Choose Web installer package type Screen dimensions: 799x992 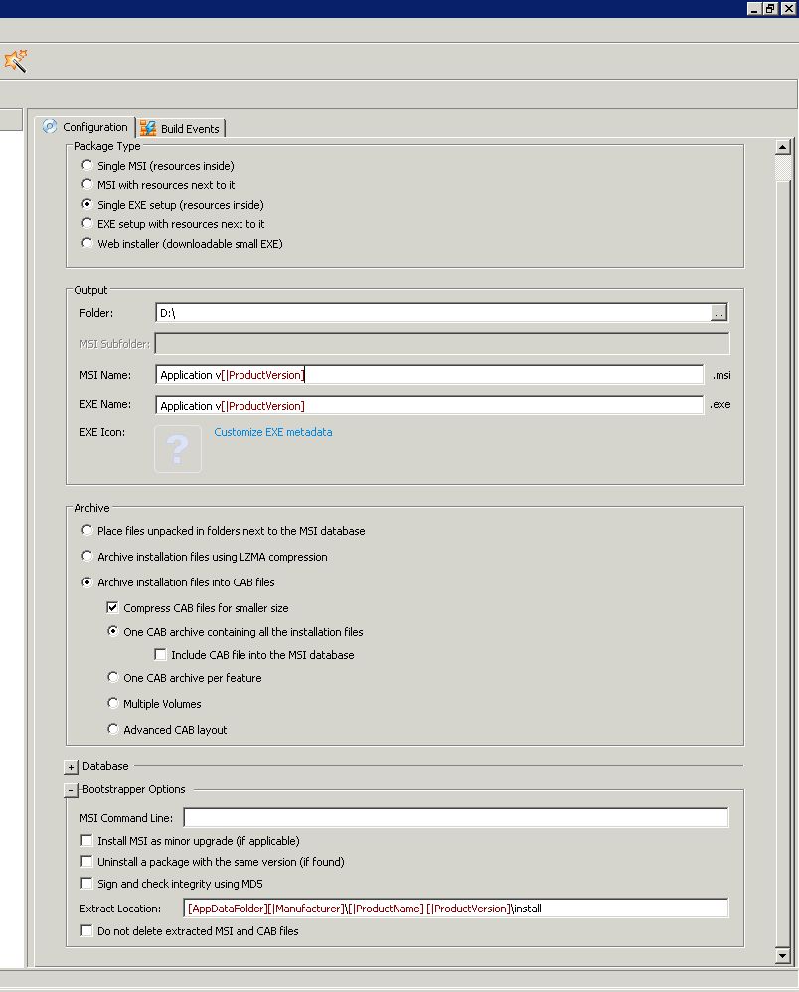(x=88, y=244)
